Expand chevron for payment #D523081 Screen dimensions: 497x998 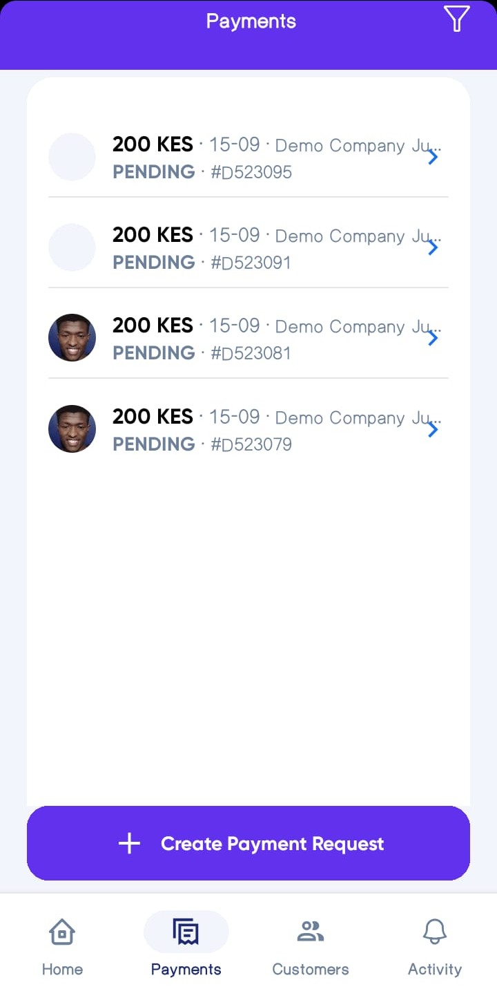pyautogui.click(x=433, y=338)
